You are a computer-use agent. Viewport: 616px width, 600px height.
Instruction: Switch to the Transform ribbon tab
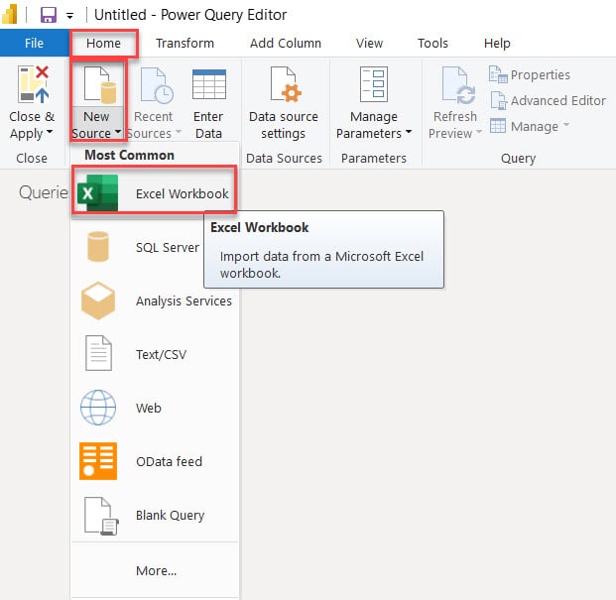(185, 43)
